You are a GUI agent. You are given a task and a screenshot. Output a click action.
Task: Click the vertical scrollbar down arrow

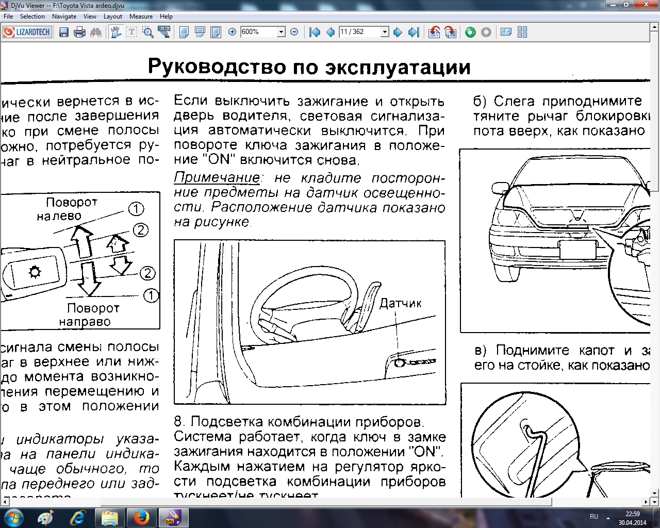point(654,493)
